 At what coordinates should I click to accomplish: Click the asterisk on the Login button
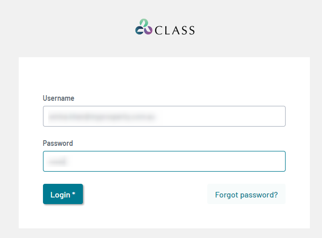click(73, 193)
